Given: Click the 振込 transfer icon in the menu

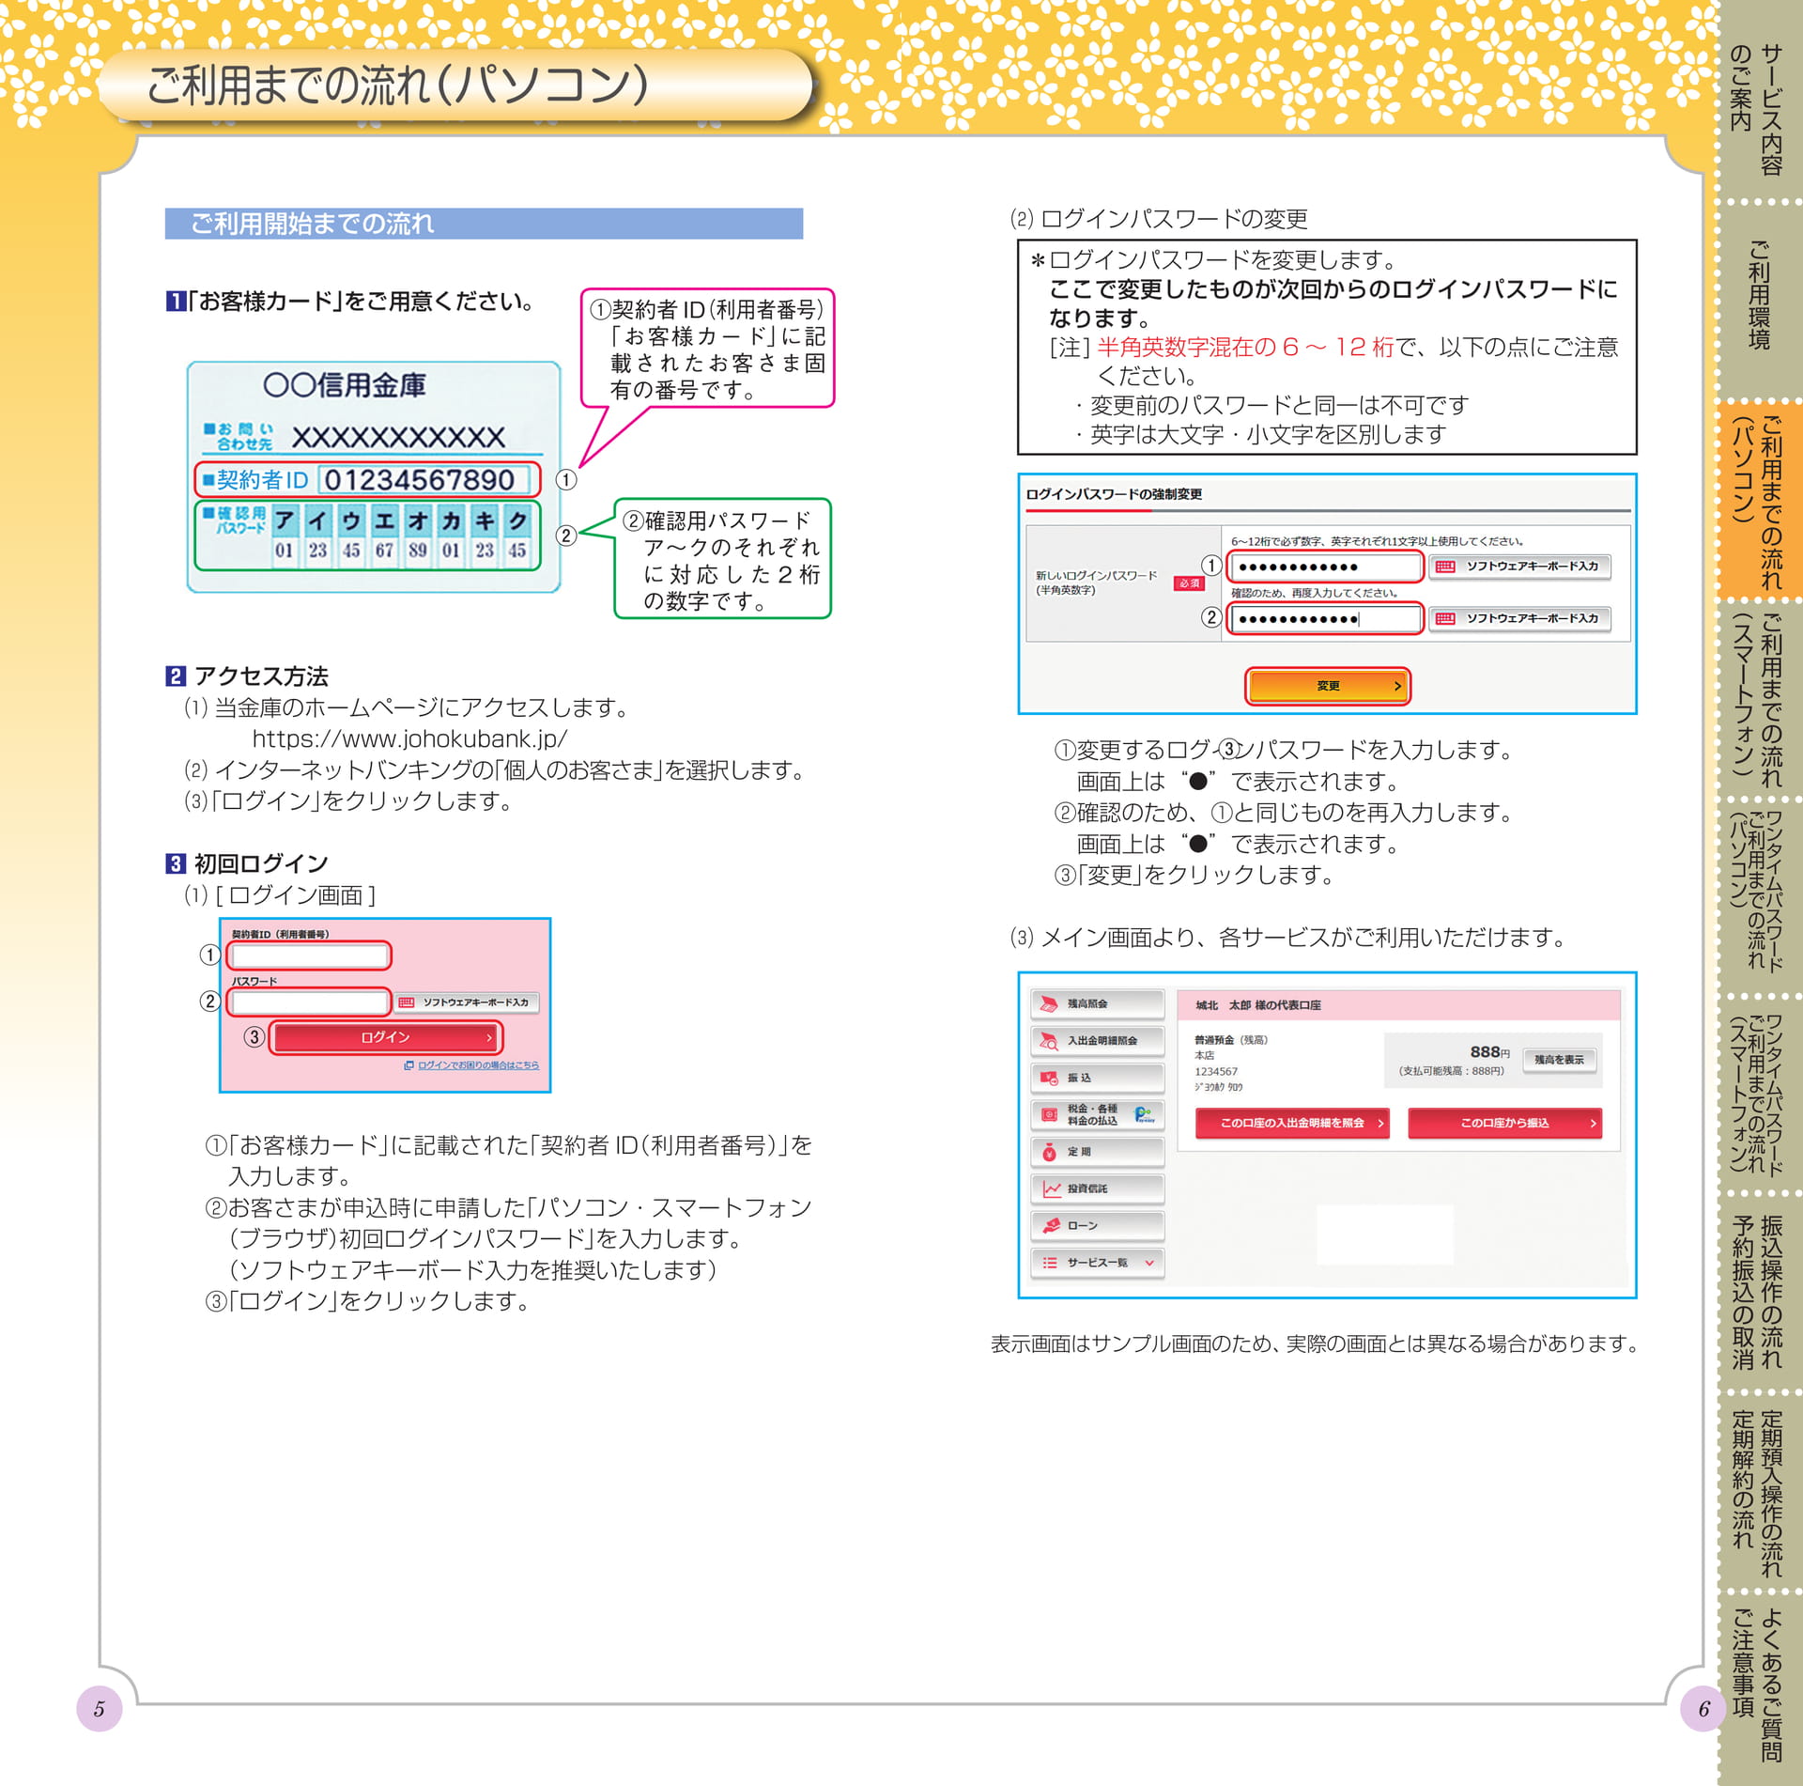Looking at the screenshot, I should (x=1048, y=1078).
